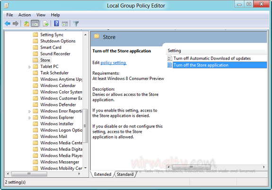Viewport: 272px width, 190px height.
Task: Click tree horizontal scroll left arrow
Action: coord(8,173)
